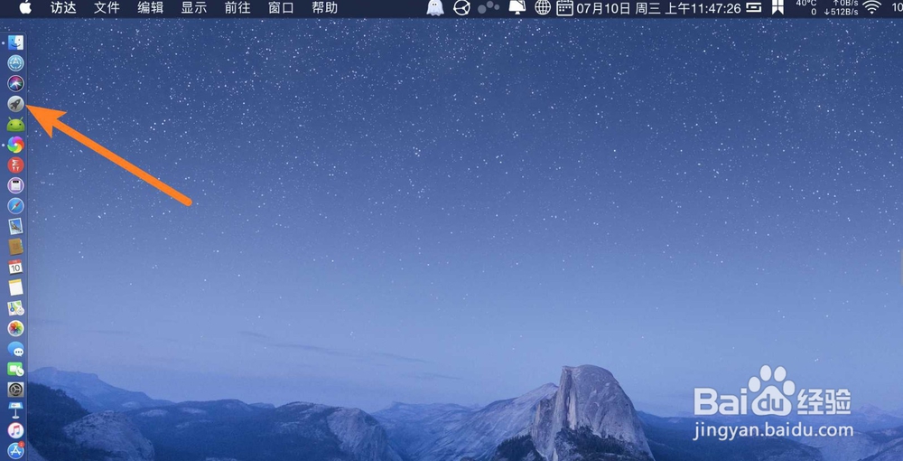
Task: Click the network speed 512B/s readout
Action: [842, 12]
